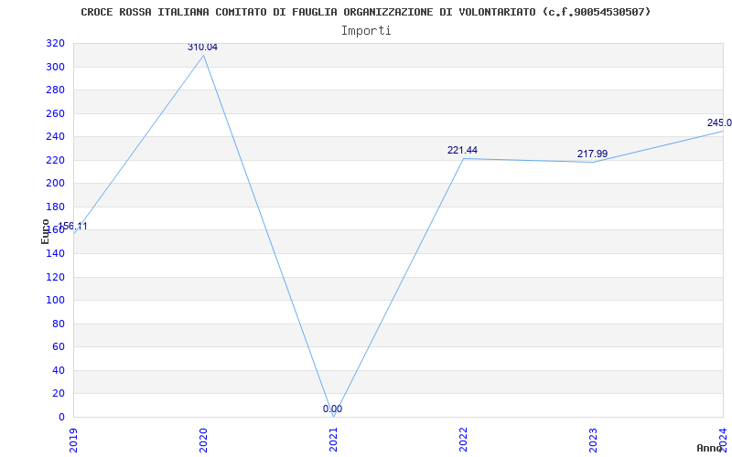Click the 60 y-axis tick label

click(59, 347)
